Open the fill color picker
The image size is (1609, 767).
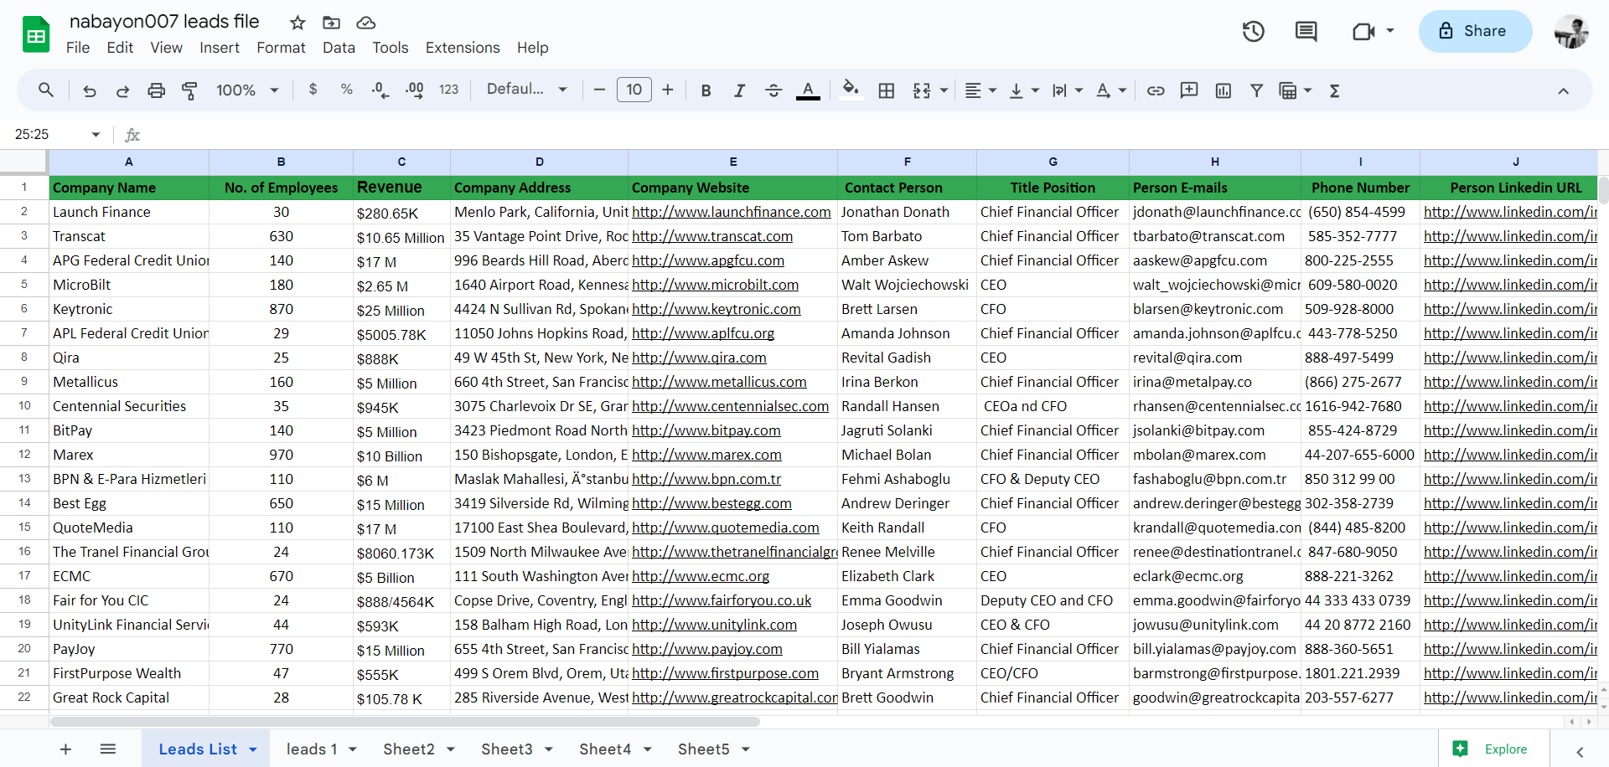coord(851,89)
